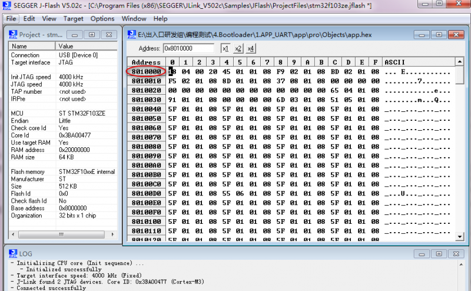The height and width of the screenshot is (291, 471).
Task: Click LOG window scroll-up arrow
Action: [461, 264]
